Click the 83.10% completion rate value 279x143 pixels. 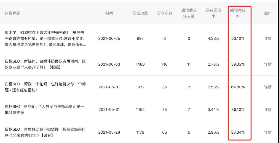click(x=238, y=38)
